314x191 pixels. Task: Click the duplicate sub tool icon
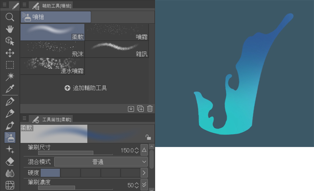pyautogui.click(x=140, y=109)
